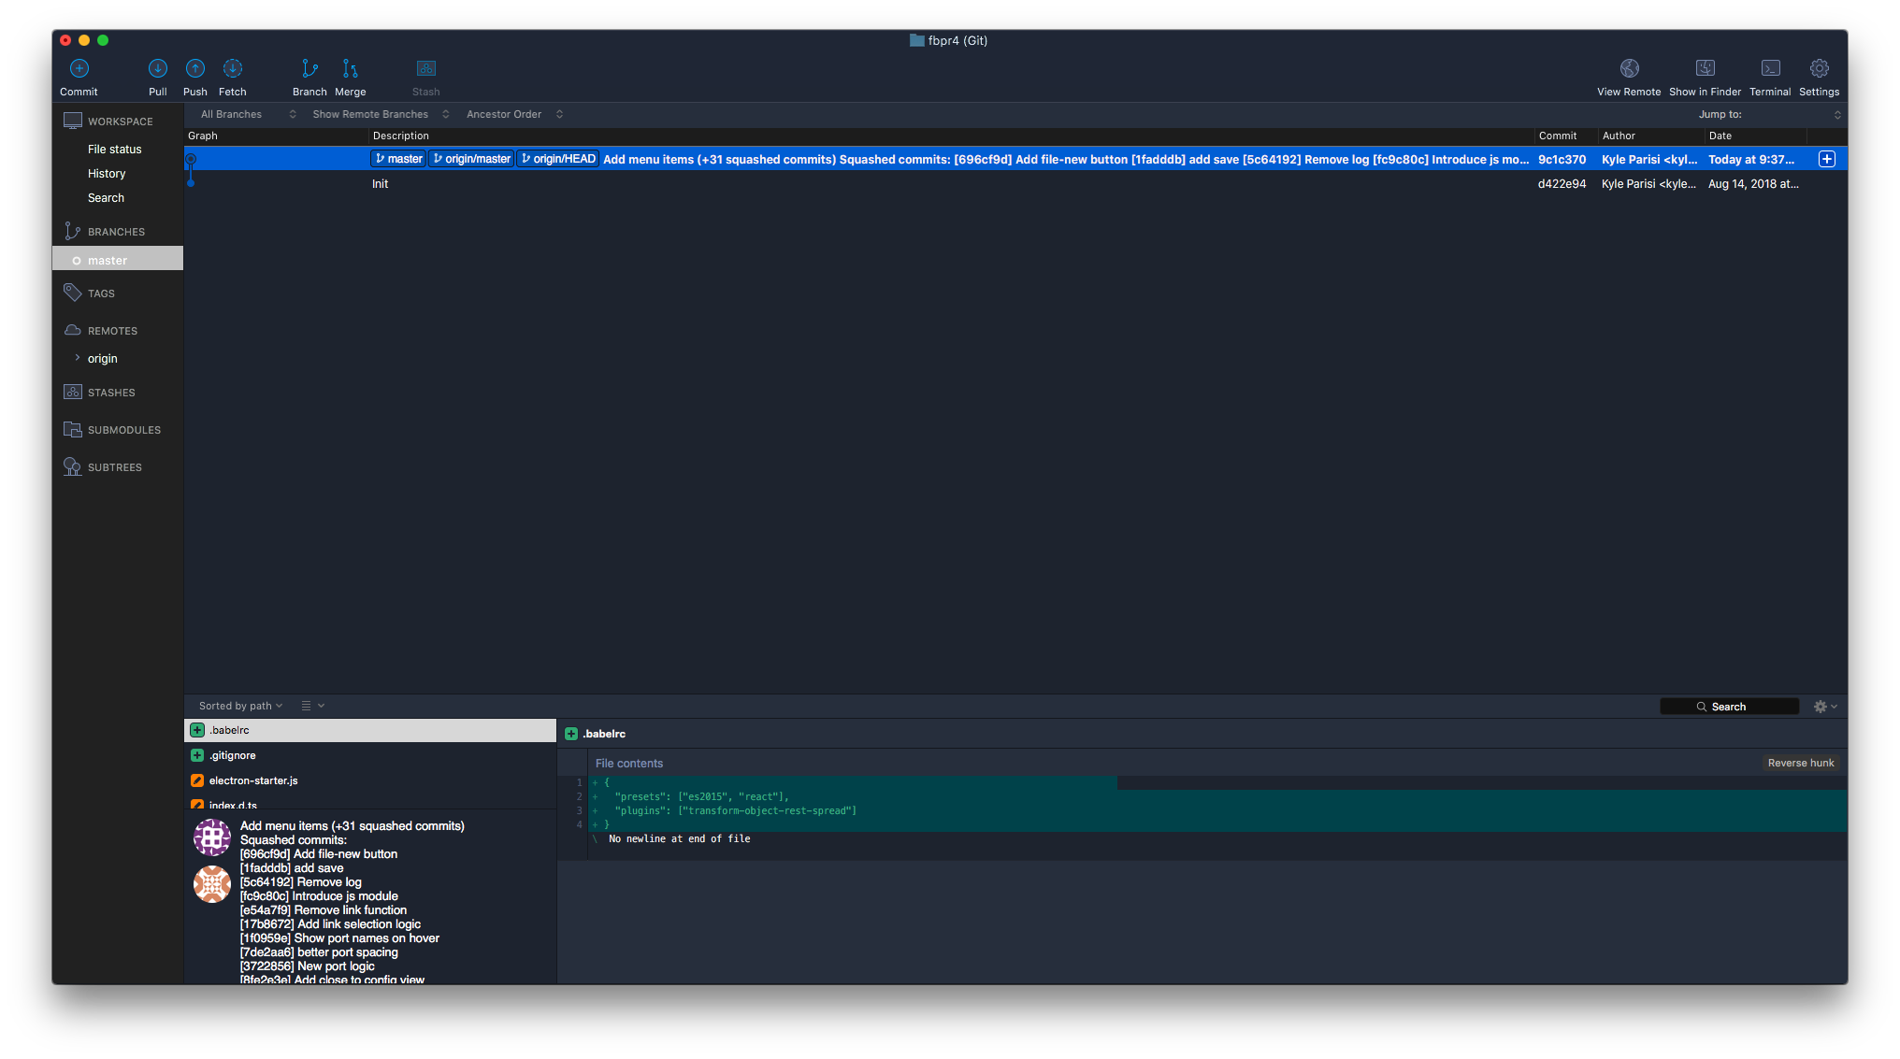Select the History workspace item

click(x=109, y=172)
